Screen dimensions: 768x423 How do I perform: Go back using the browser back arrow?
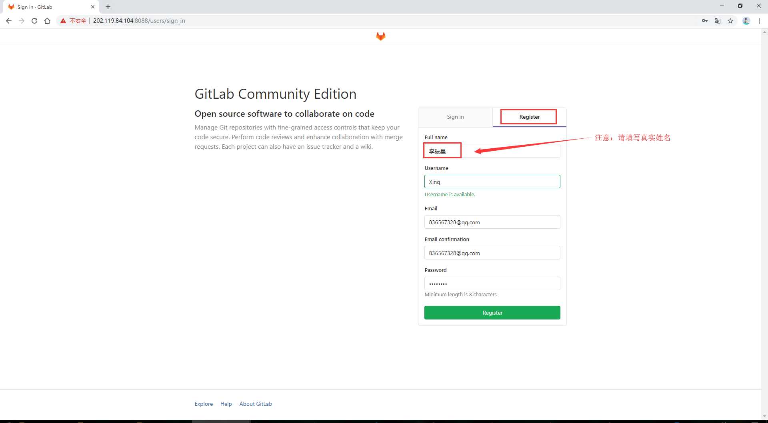[x=9, y=21]
